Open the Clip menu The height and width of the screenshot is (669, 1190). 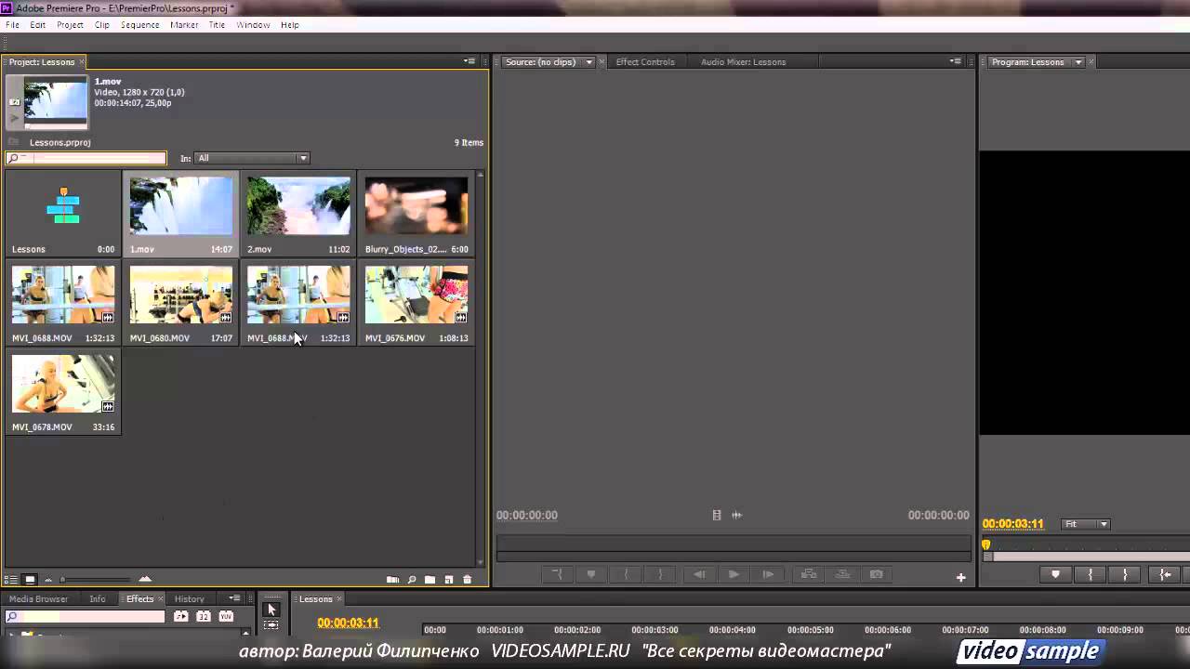tap(102, 25)
